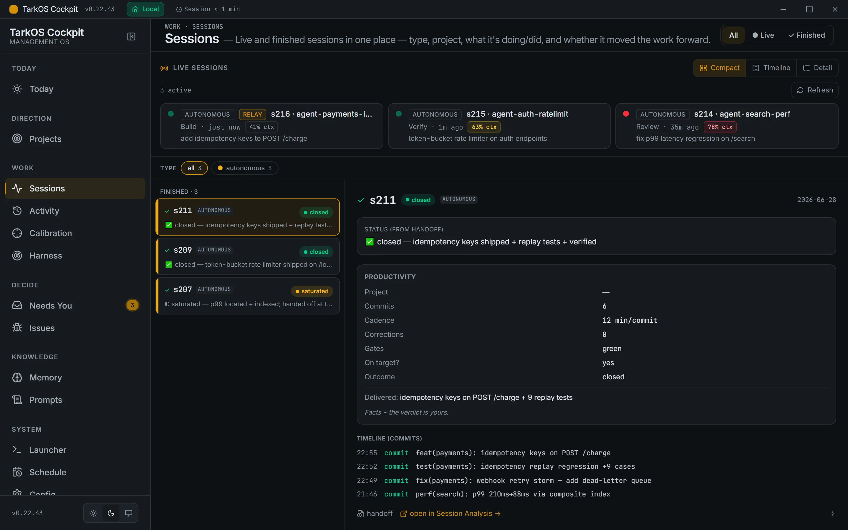Screen dimensions: 848x530
Task: Click the 22:52 replay regression commit
Action: click(x=496, y=467)
